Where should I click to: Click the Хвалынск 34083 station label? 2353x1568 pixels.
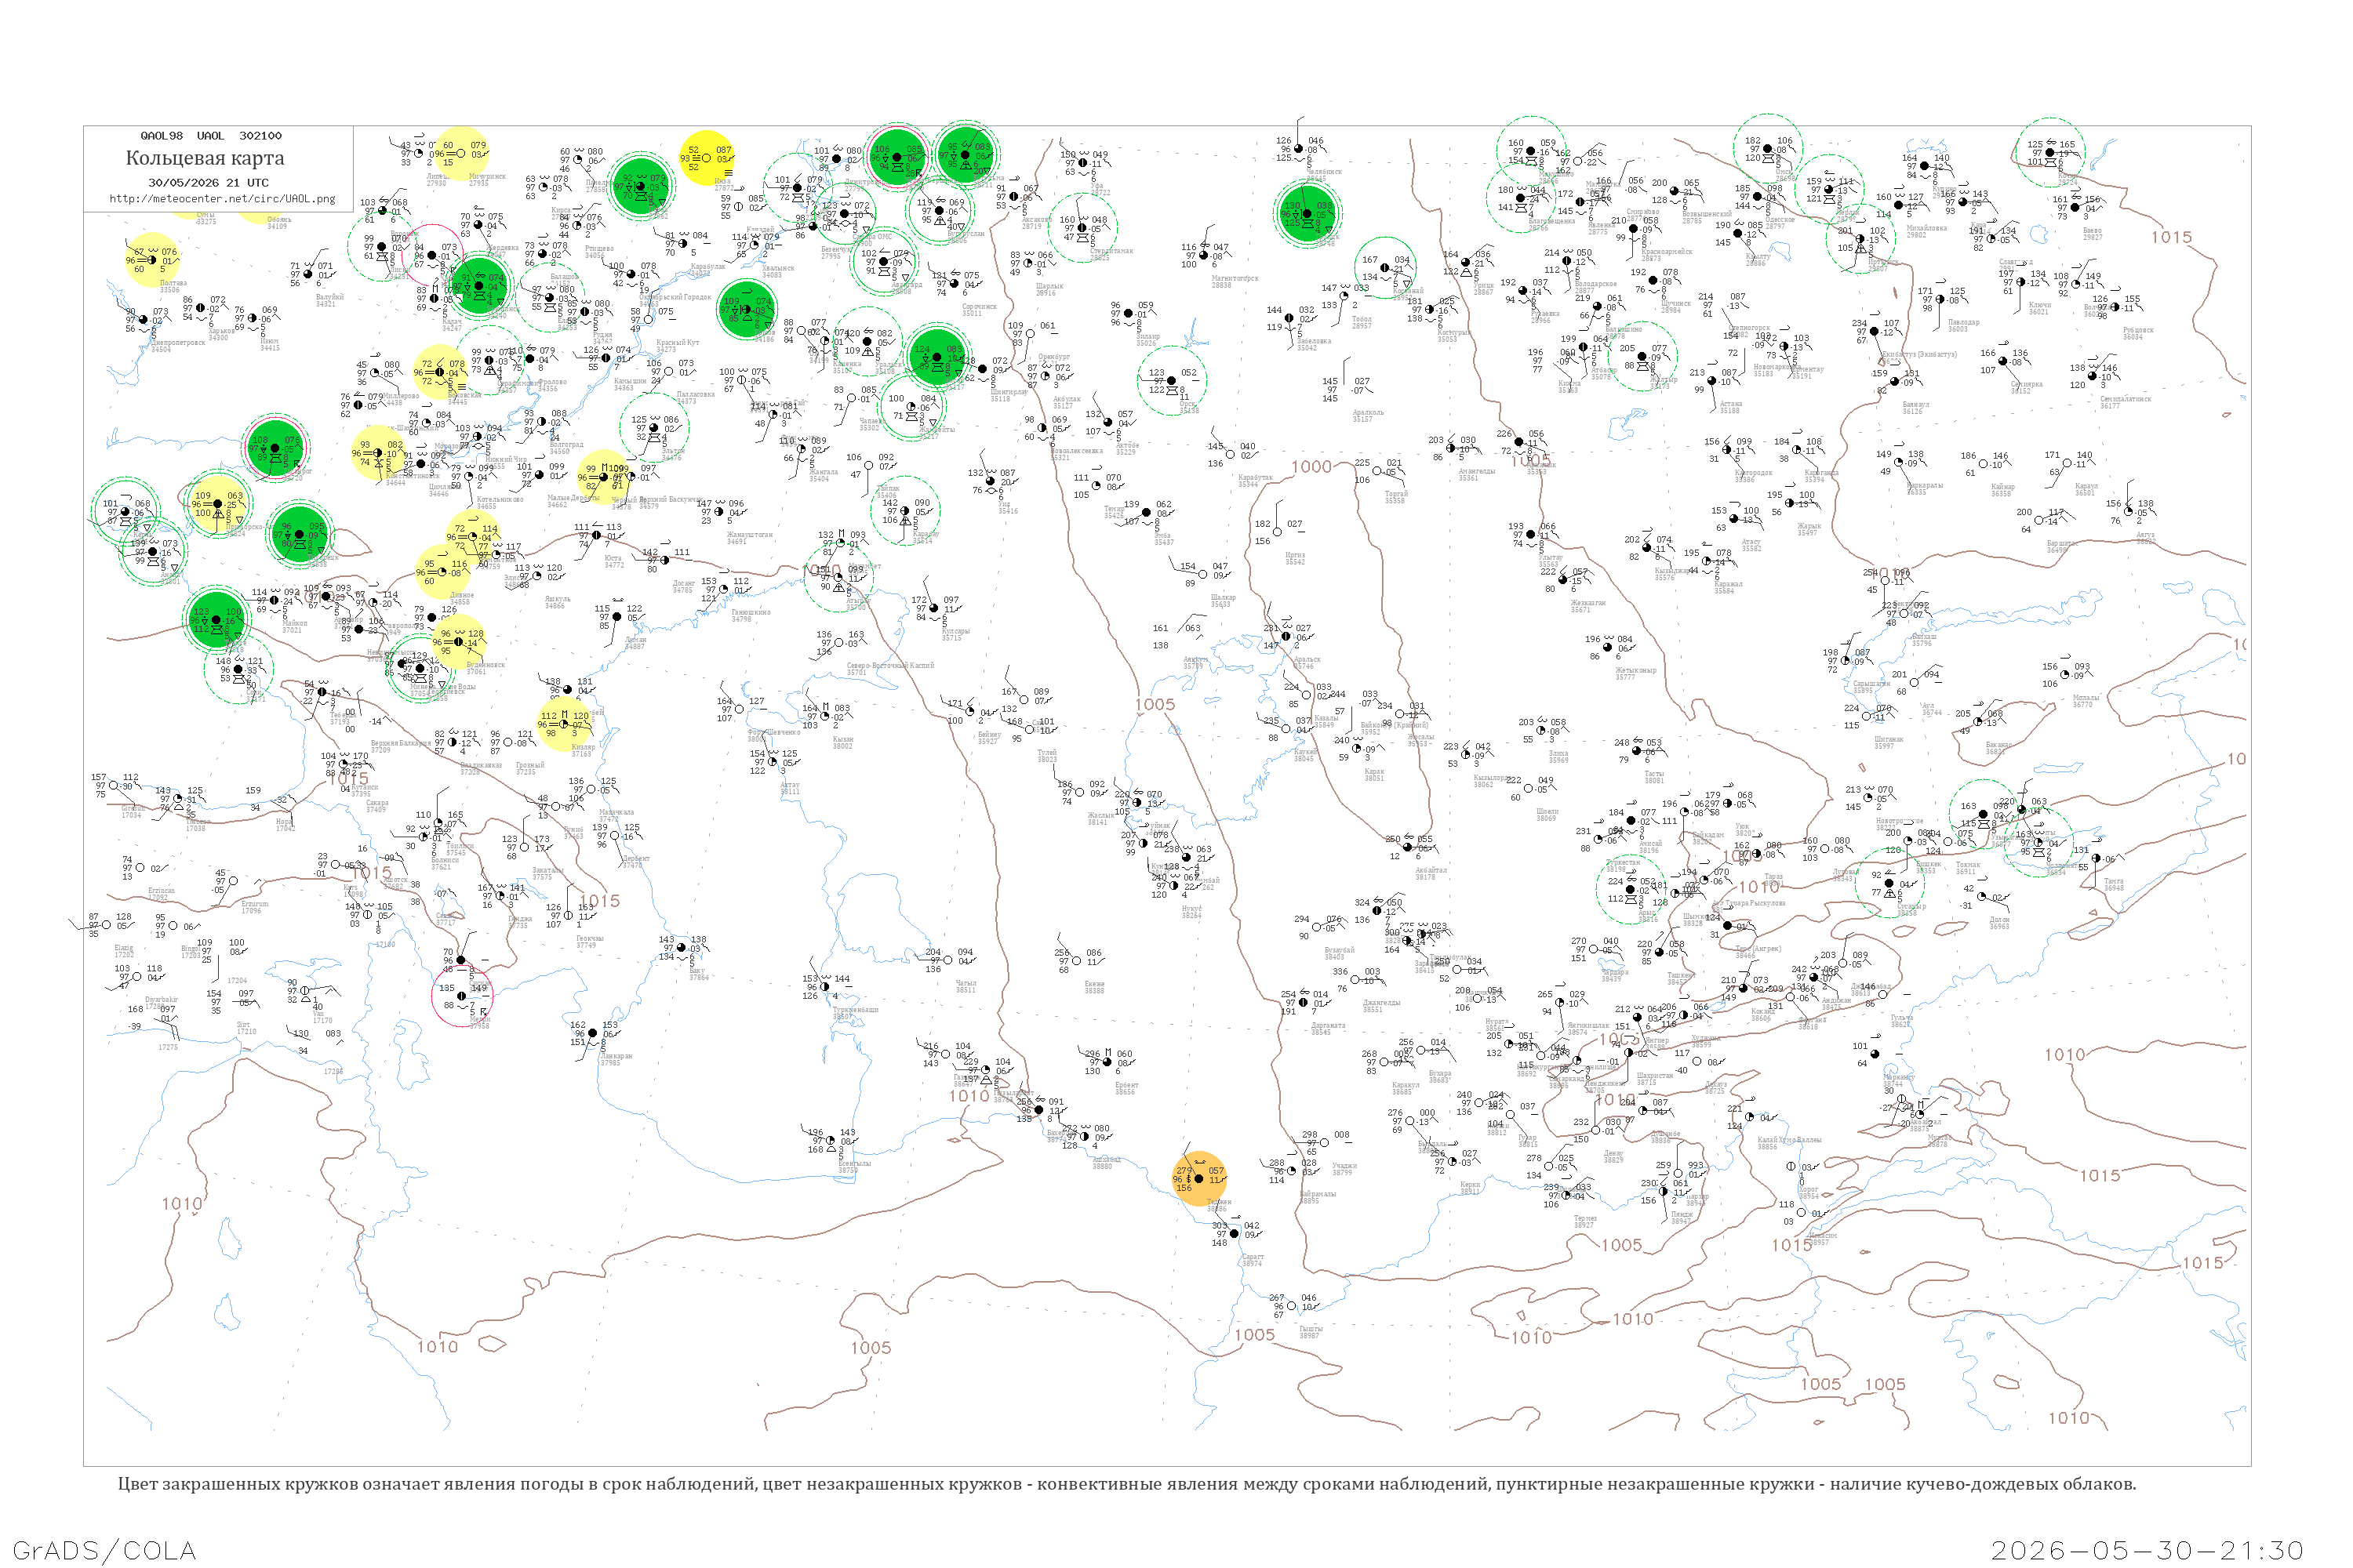pyautogui.click(x=777, y=271)
